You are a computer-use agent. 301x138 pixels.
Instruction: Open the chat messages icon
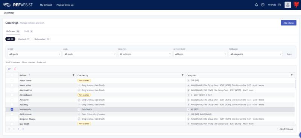[x=263, y=5]
